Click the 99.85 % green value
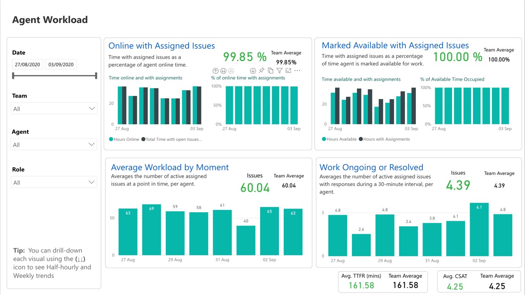 click(x=245, y=57)
